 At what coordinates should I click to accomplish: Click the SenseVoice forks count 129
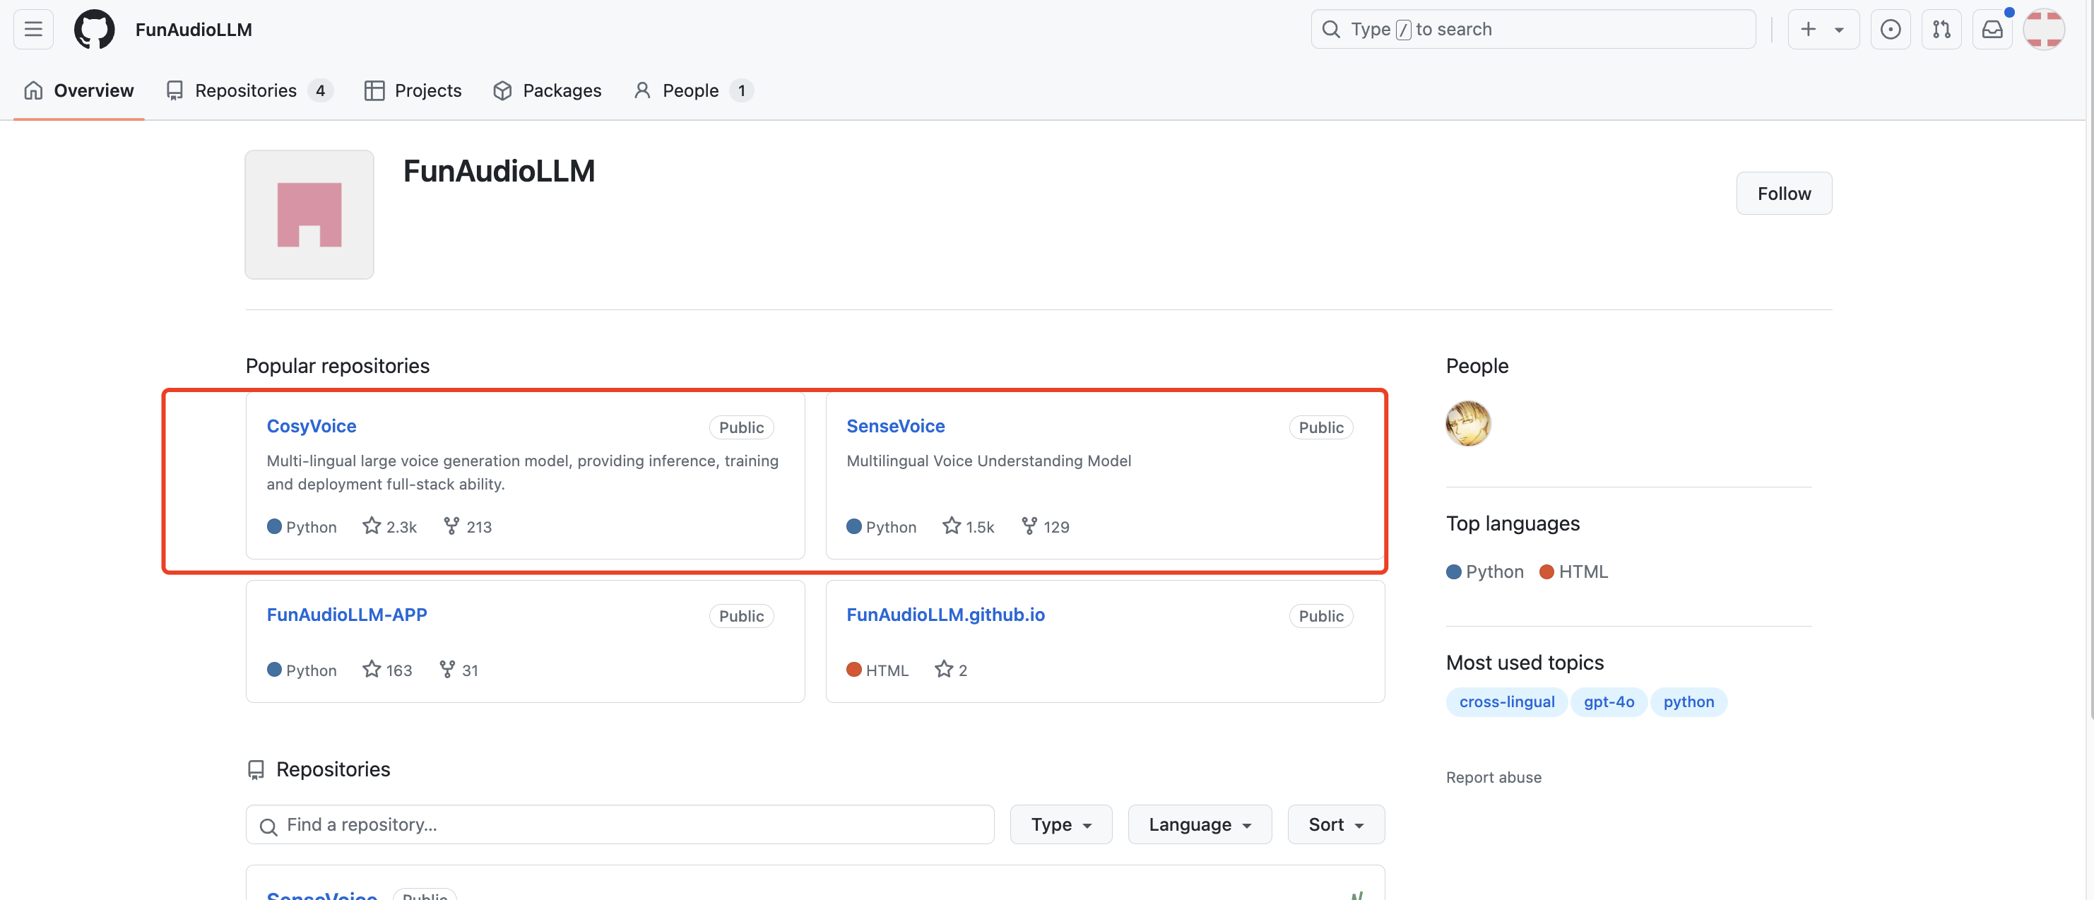click(x=1045, y=526)
